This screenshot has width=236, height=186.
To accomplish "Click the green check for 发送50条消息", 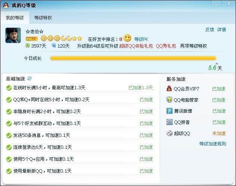I will pos(9,135).
